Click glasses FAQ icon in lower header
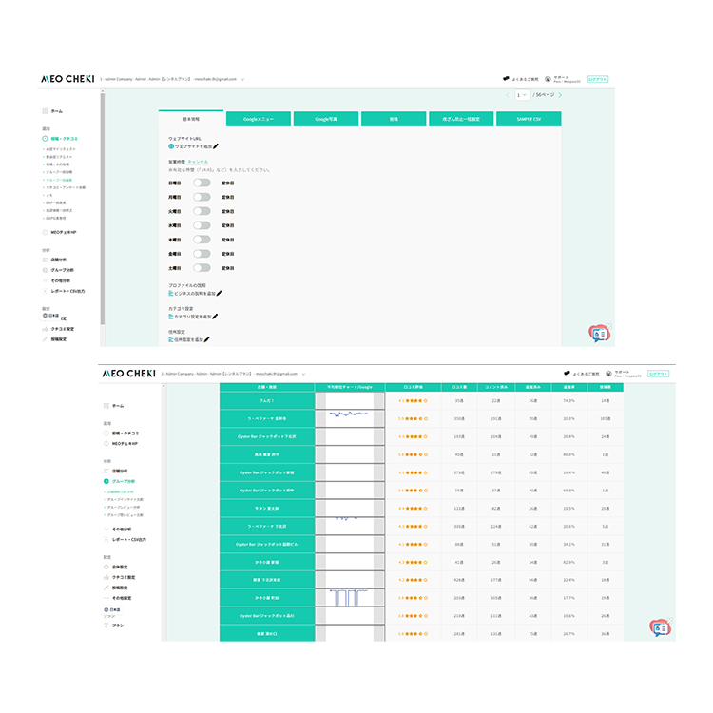The width and height of the screenshot is (713, 713). [567, 374]
